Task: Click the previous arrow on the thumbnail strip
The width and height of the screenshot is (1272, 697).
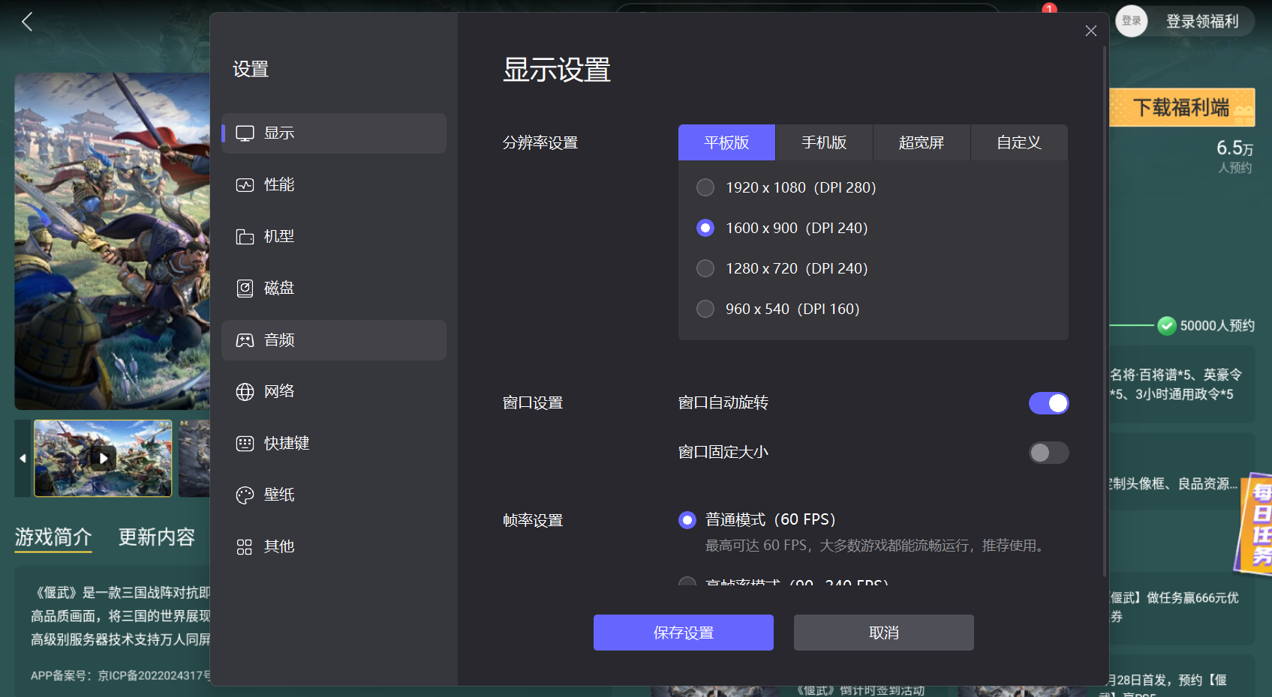Action: (23, 458)
